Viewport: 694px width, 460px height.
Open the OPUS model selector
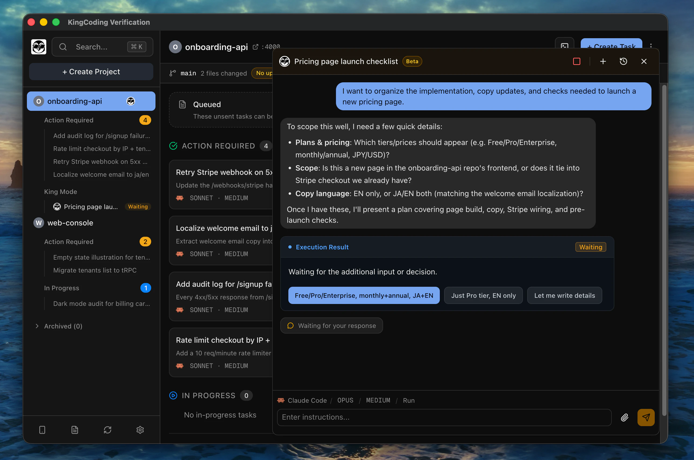tap(345, 400)
